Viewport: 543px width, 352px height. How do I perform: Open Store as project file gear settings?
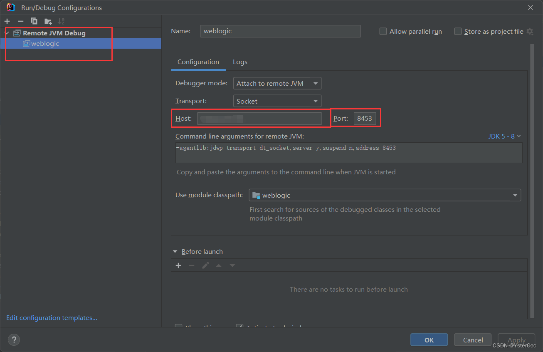pos(530,31)
